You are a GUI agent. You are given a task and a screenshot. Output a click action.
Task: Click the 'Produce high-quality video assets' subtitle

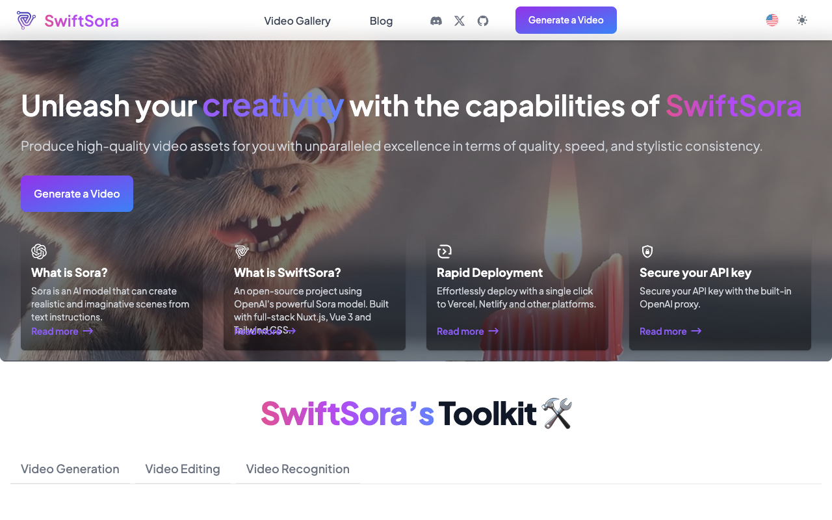click(x=391, y=146)
